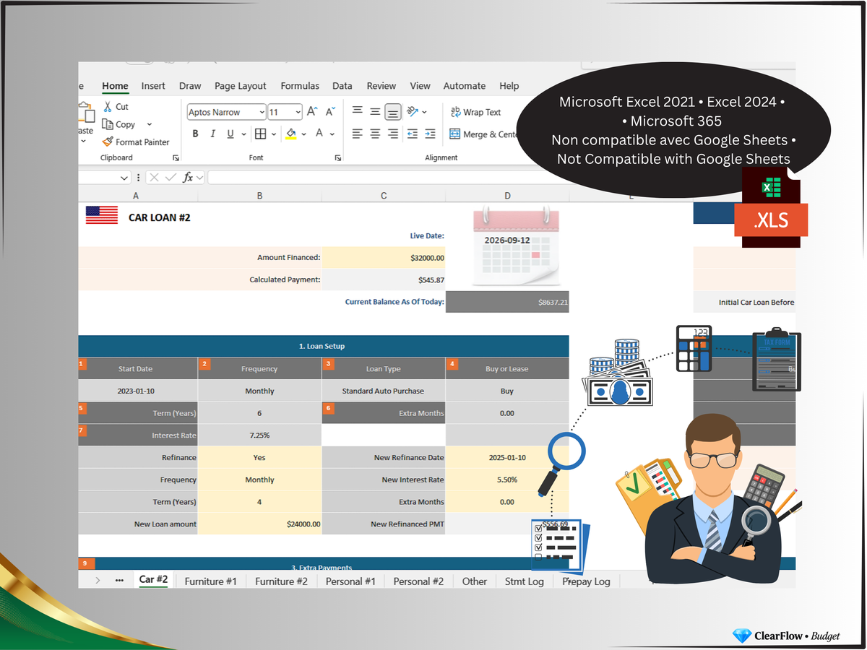Open the Draw ribbon tab
Viewport: 867px width, 650px height.
pyautogui.click(x=190, y=86)
